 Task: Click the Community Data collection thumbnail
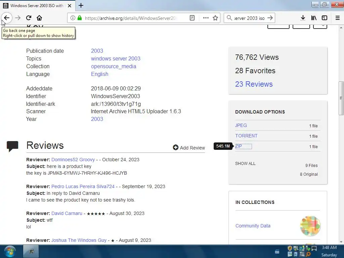coord(310,226)
